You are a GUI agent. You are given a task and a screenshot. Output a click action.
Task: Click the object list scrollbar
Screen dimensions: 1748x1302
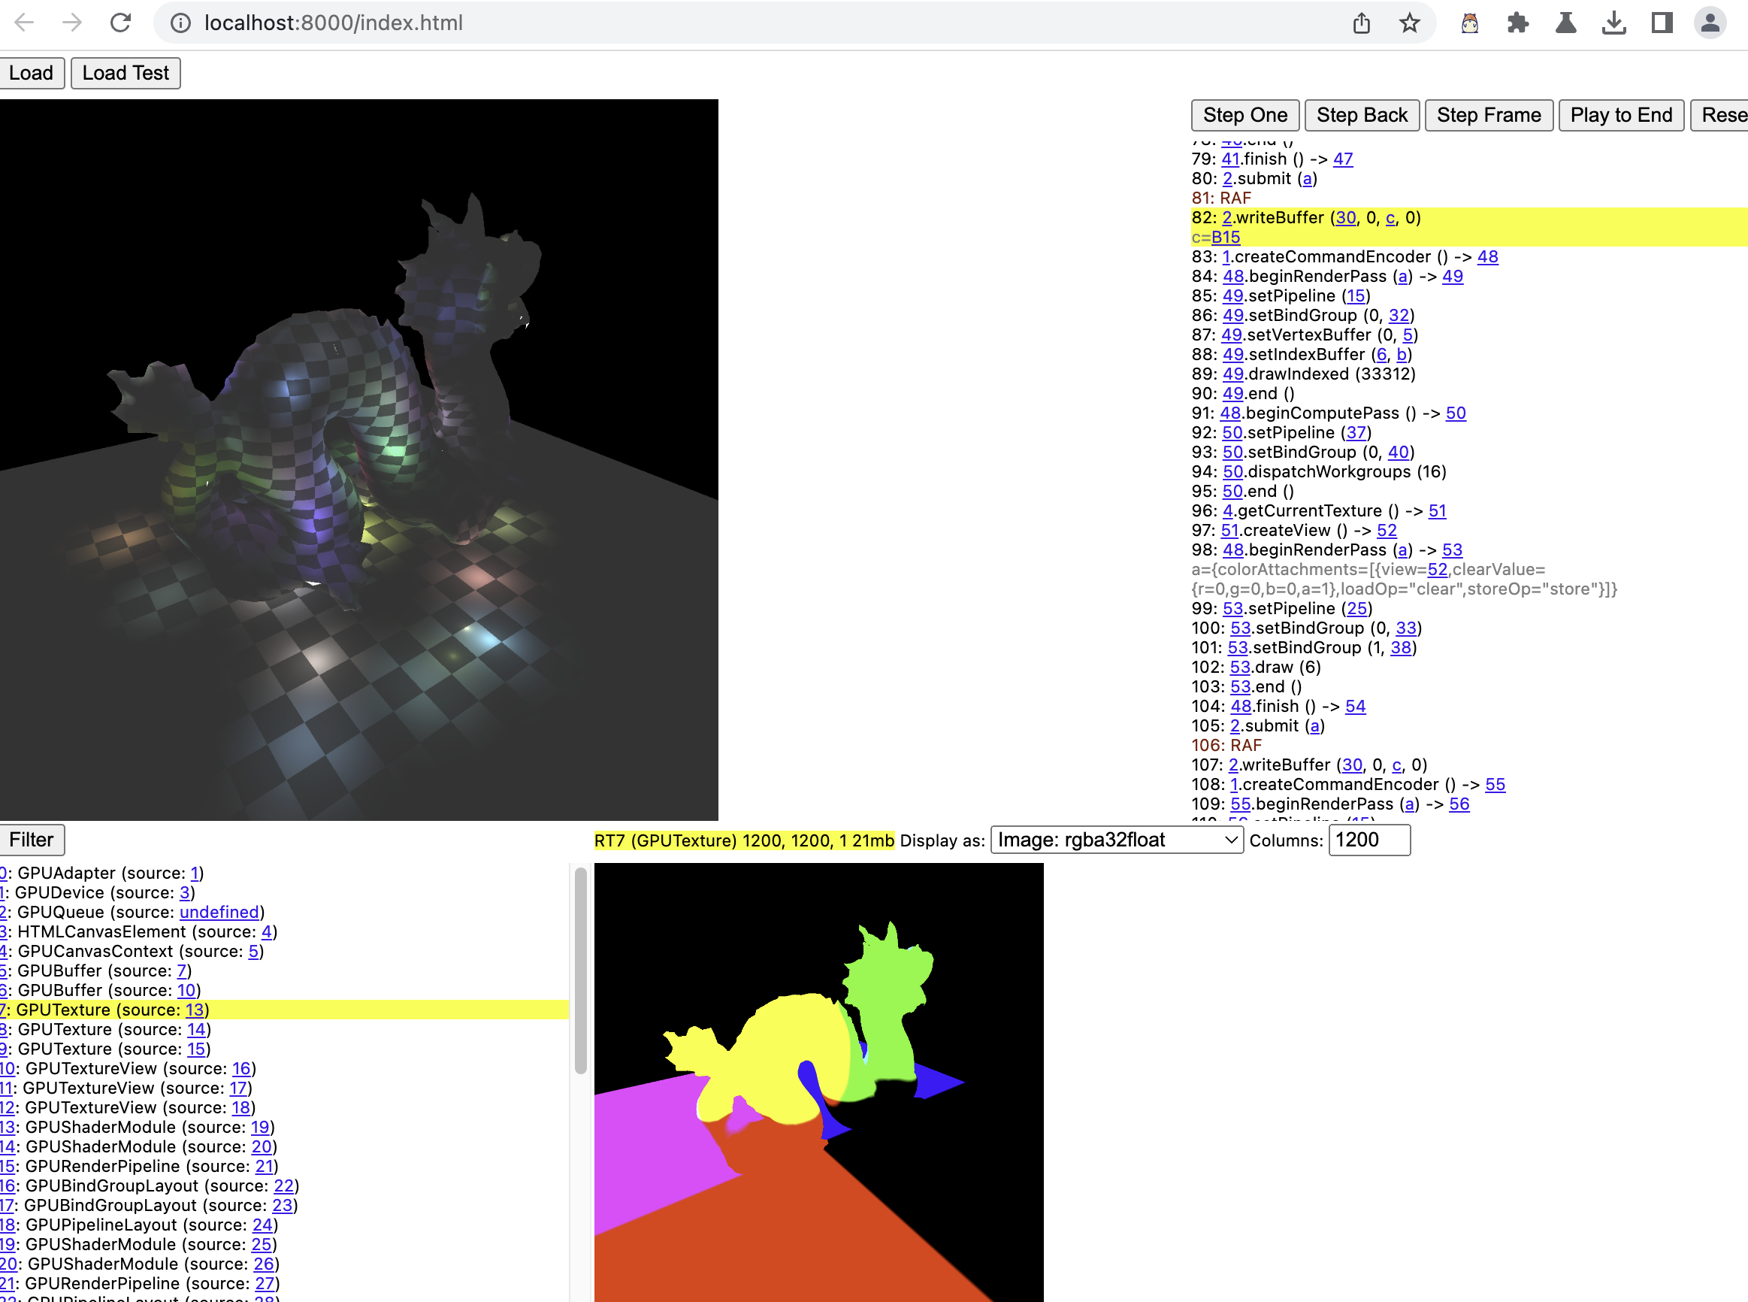click(x=581, y=970)
